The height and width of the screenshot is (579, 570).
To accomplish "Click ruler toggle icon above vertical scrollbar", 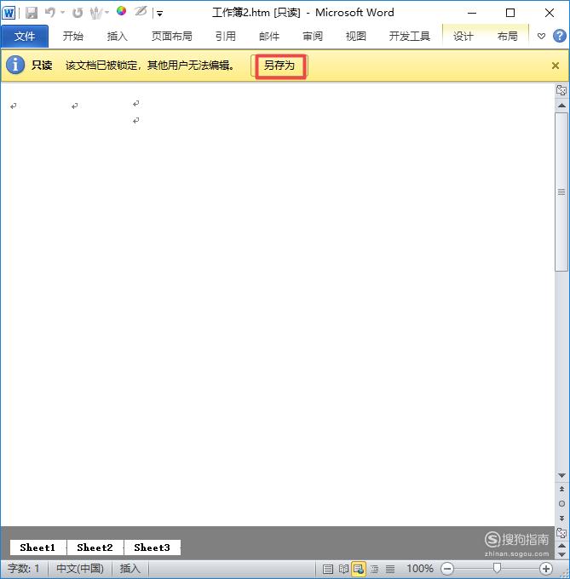I will pyautogui.click(x=561, y=90).
